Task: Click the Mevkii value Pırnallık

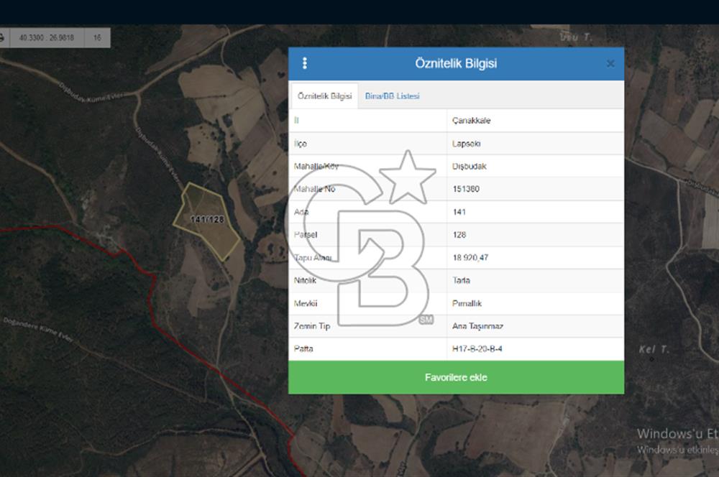Action: (467, 303)
